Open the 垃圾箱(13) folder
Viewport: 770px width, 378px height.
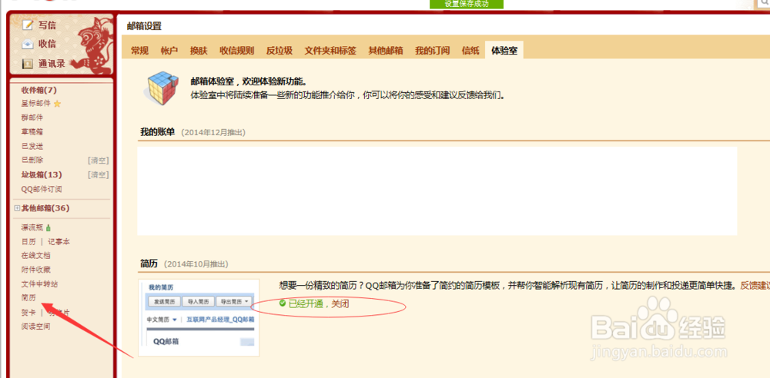tap(42, 175)
